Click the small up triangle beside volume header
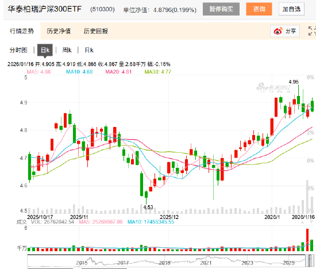This screenshot has height=269, width=316. (x=302, y=222)
